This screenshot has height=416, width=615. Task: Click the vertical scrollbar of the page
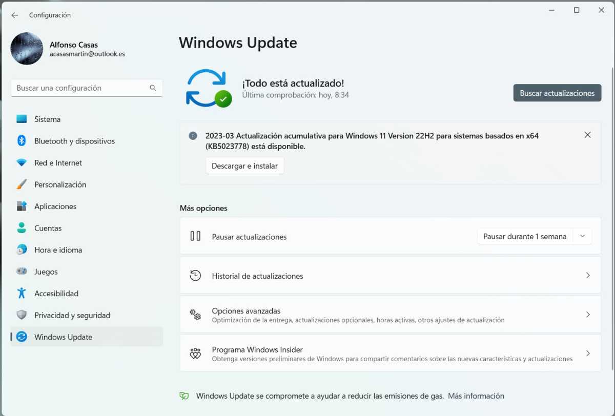click(x=612, y=218)
